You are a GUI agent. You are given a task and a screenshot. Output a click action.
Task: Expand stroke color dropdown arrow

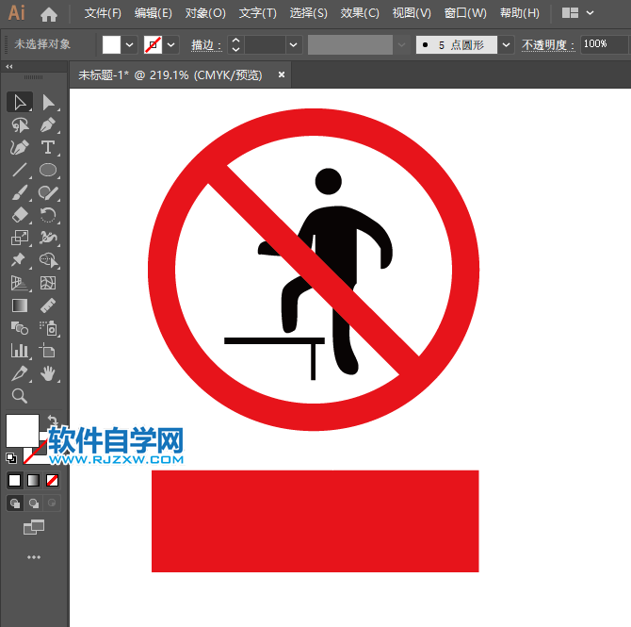171,44
